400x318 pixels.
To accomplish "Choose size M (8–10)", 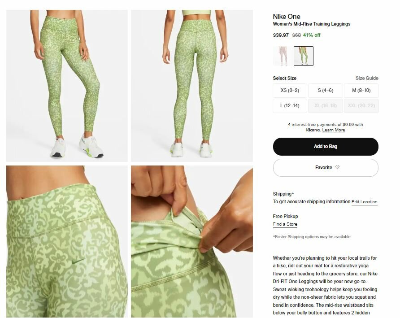I will point(361,90).
